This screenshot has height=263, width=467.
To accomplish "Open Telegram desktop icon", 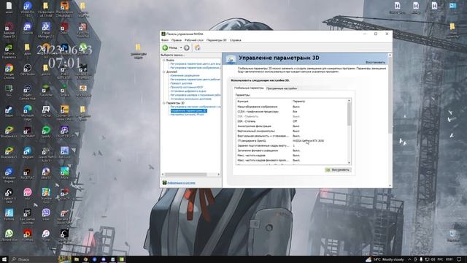I will click(28, 153).
